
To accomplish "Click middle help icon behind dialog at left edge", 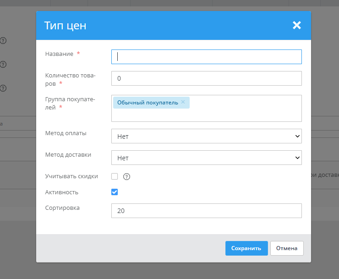I will click(x=3, y=64).
